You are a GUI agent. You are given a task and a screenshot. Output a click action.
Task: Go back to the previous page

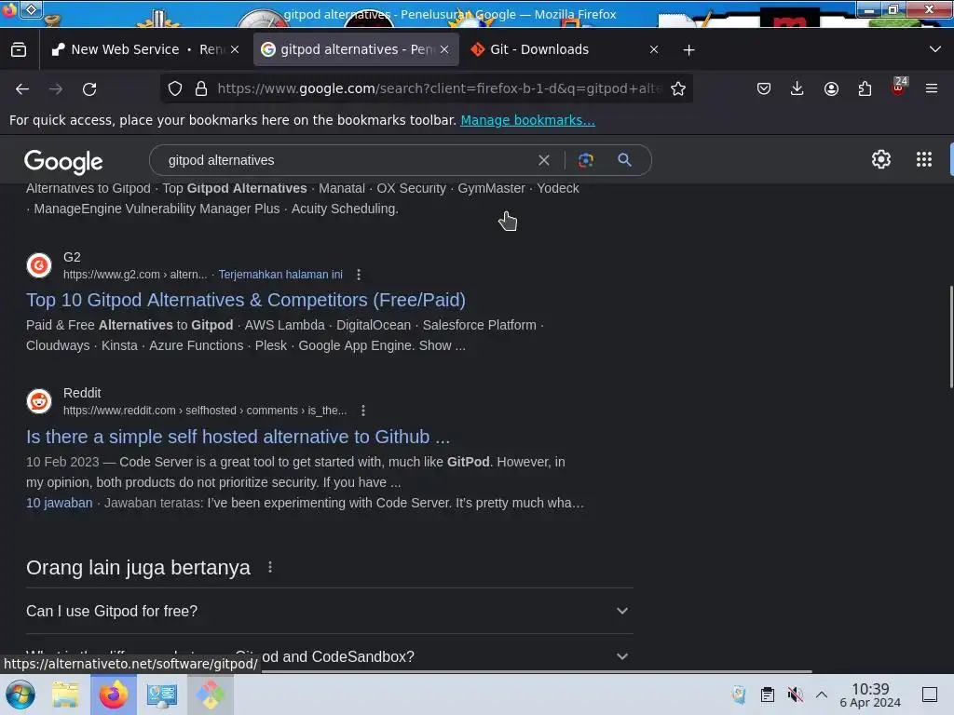[x=22, y=88]
